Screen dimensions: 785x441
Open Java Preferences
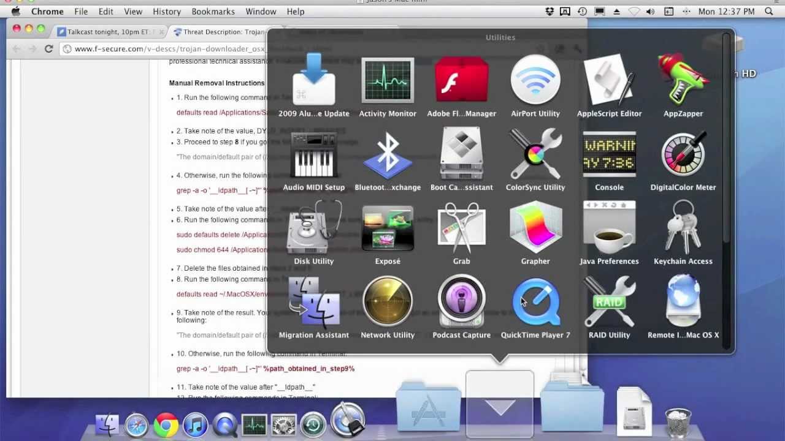(609, 233)
